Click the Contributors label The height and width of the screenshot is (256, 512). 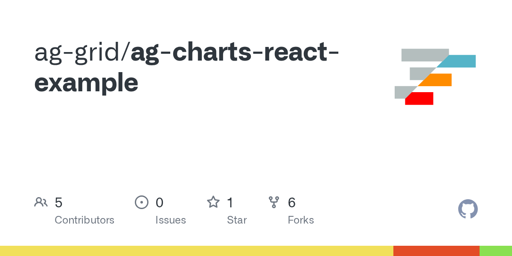pyautogui.click(x=84, y=220)
